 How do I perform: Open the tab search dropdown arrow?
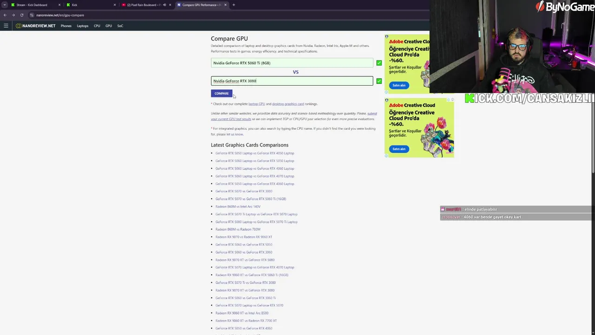coord(4,5)
